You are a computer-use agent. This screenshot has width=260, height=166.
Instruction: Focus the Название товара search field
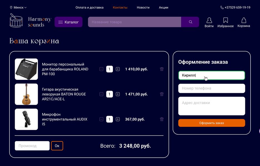pos(135,22)
